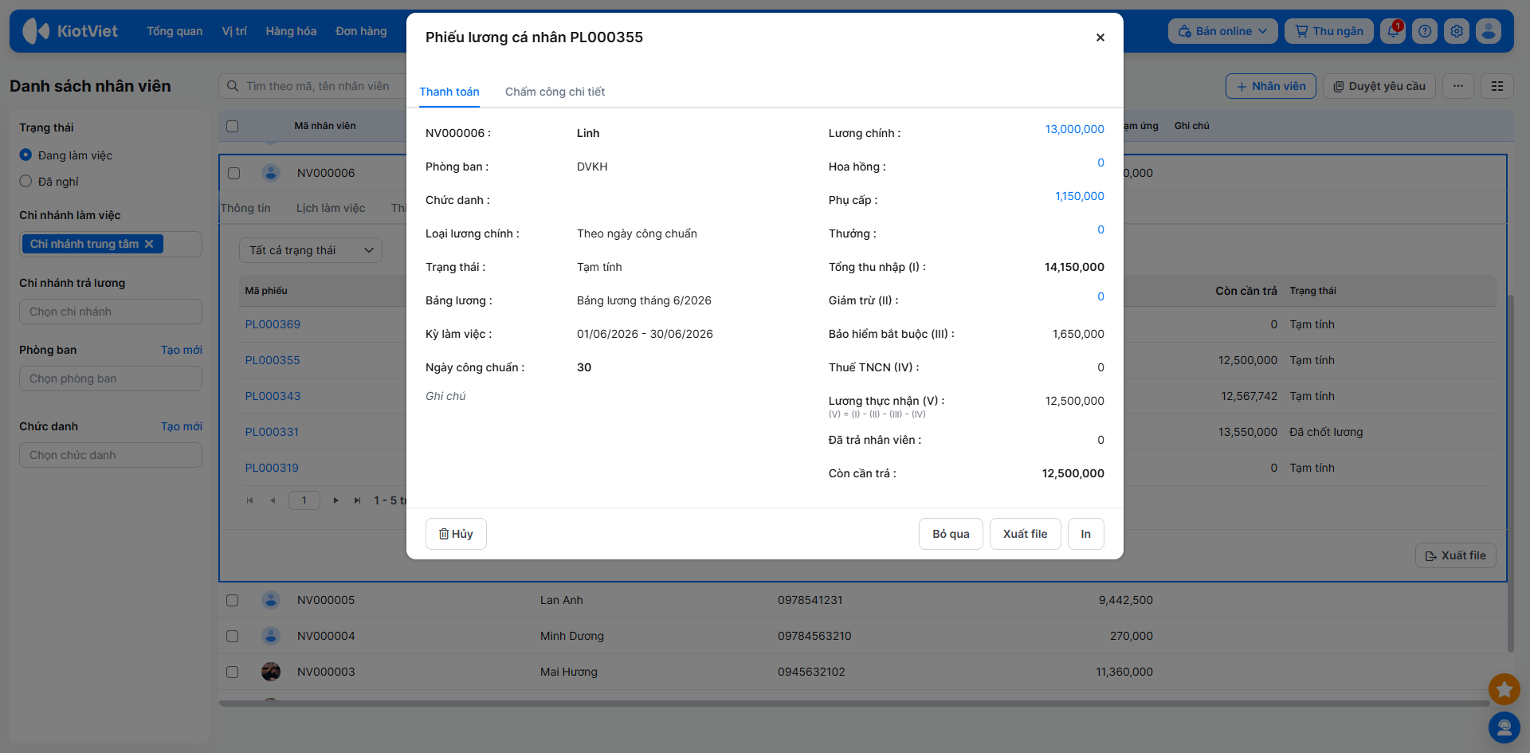
Task: Switch to Thanh toán tab
Action: point(449,92)
